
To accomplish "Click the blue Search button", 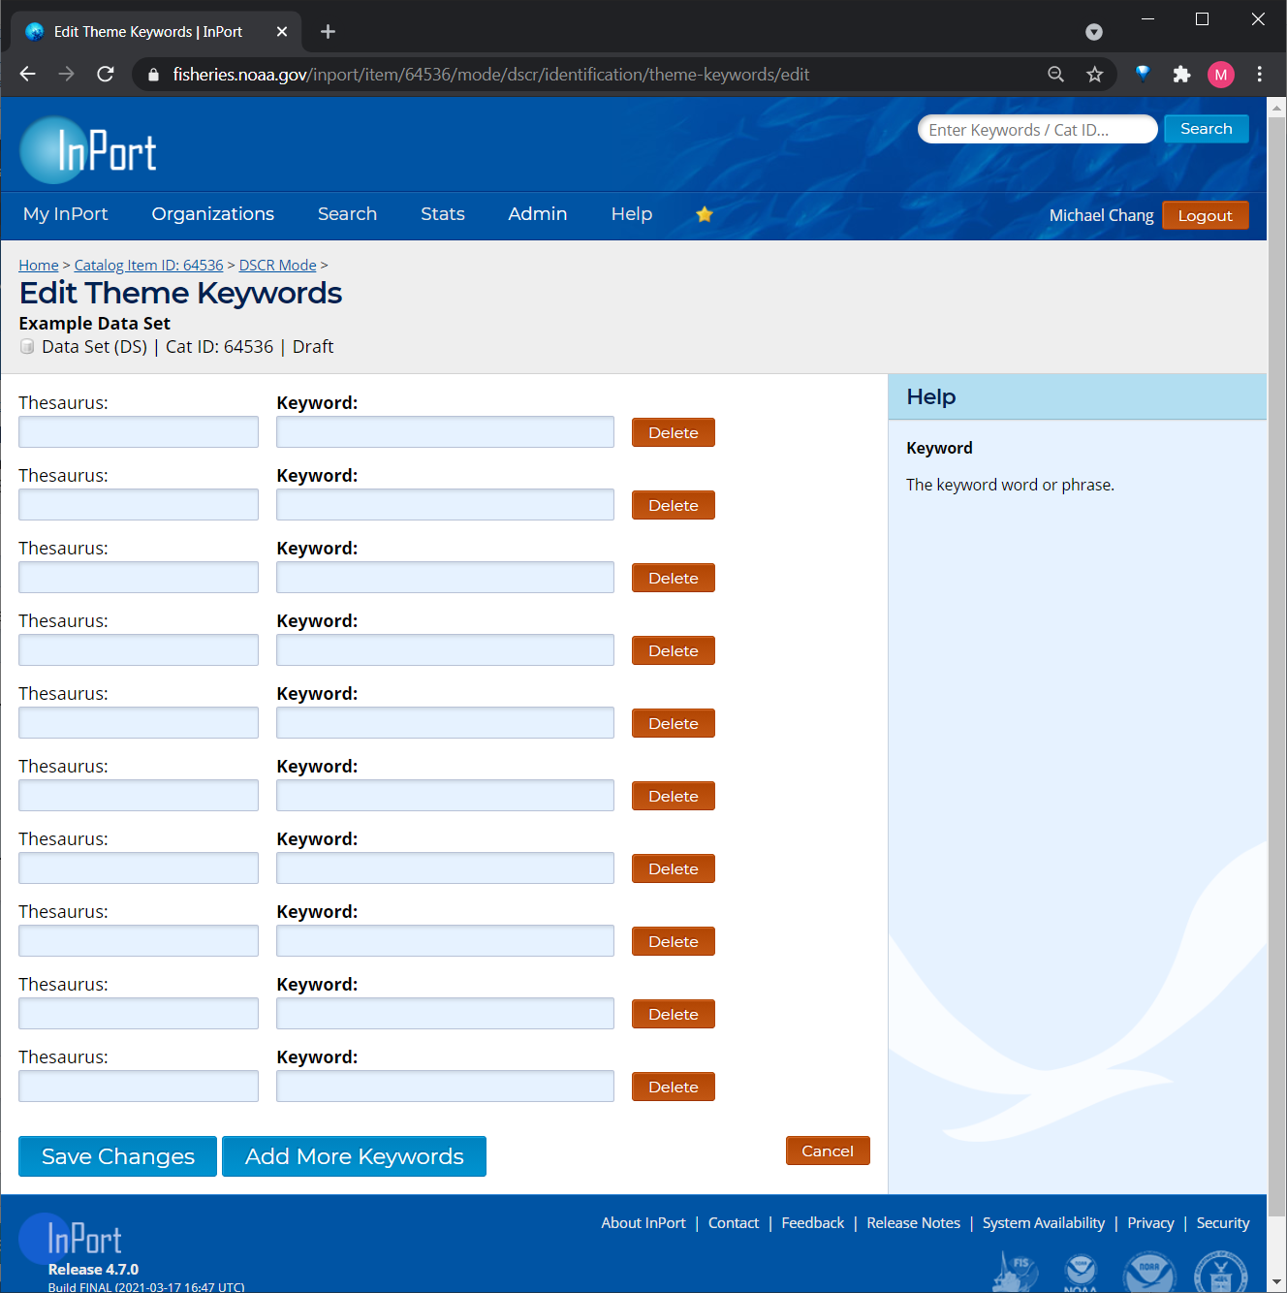I will point(1207,129).
